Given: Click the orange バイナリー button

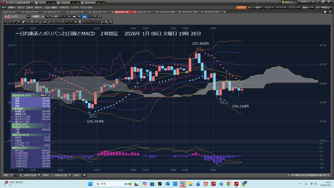Looking at the screenshot, I should (241, 7).
